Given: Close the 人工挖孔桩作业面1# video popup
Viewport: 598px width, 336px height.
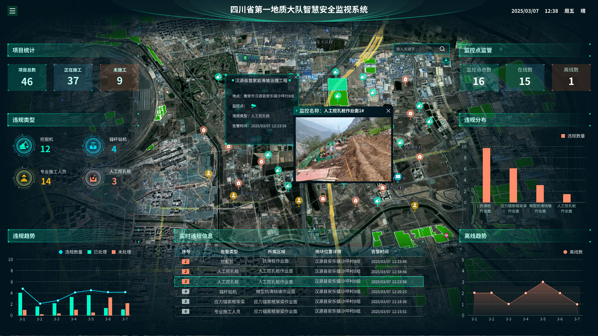Looking at the screenshot, I should [x=388, y=111].
